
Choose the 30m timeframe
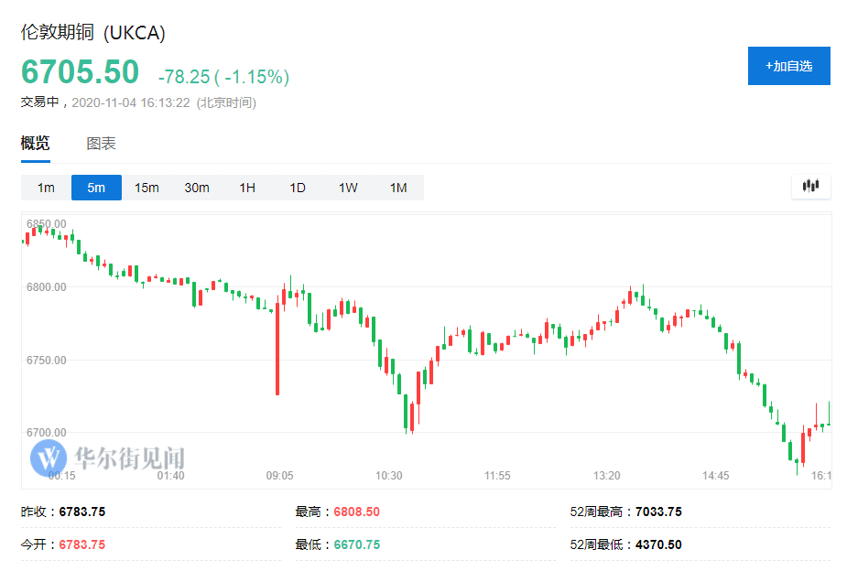point(197,188)
